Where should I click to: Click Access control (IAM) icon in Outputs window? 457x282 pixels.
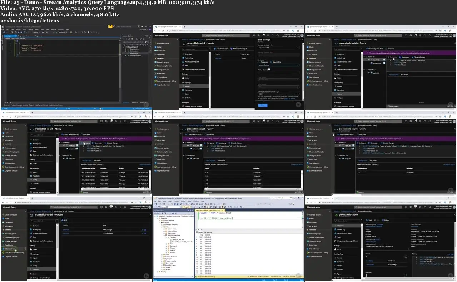pyautogui.click(x=31, y=233)
